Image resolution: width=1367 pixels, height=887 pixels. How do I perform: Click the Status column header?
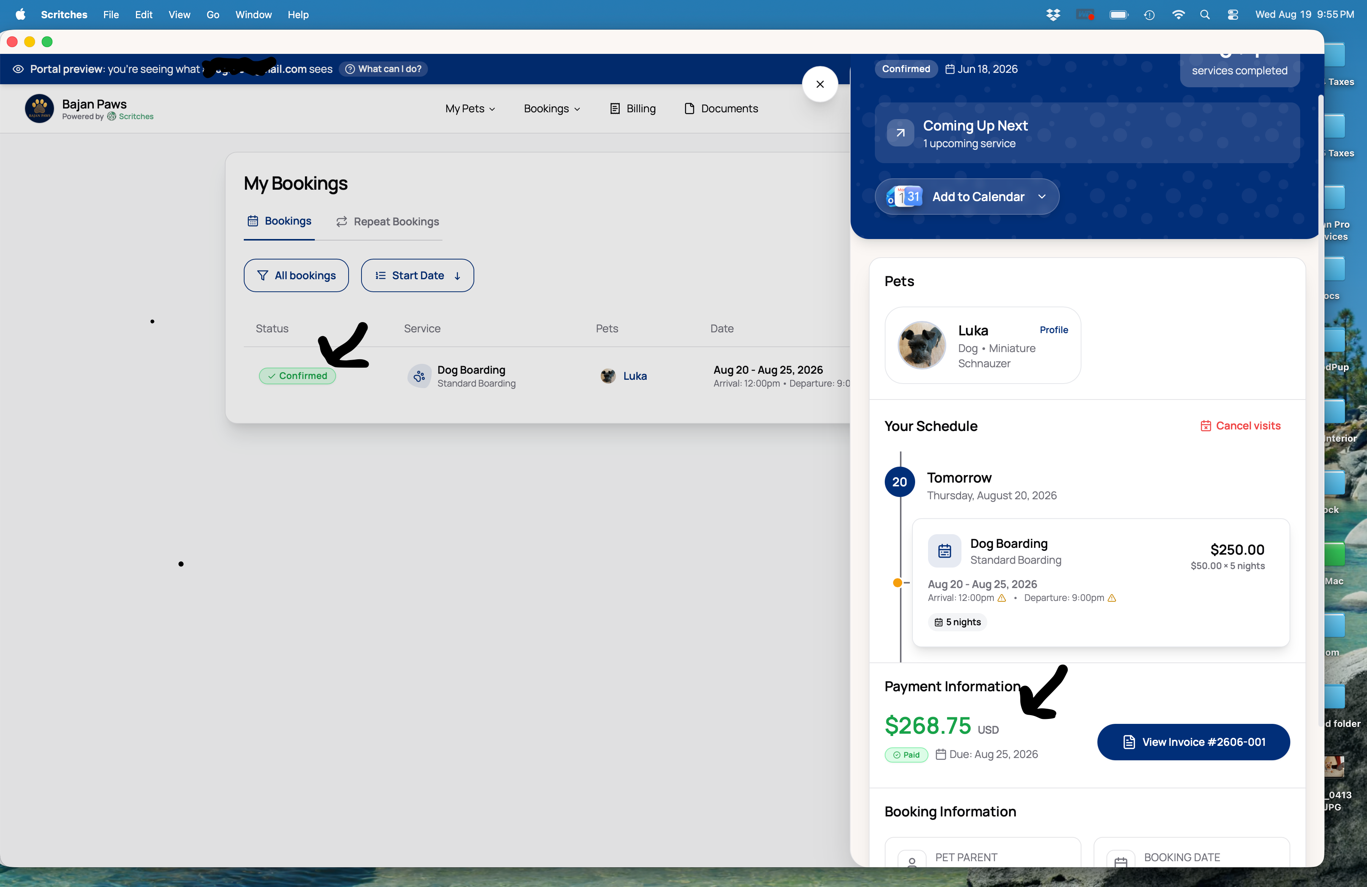272,329
